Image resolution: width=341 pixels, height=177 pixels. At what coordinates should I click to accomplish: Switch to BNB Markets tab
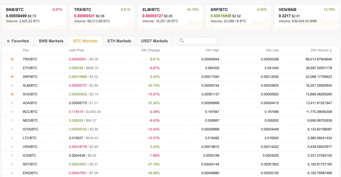tap(51, 41)
